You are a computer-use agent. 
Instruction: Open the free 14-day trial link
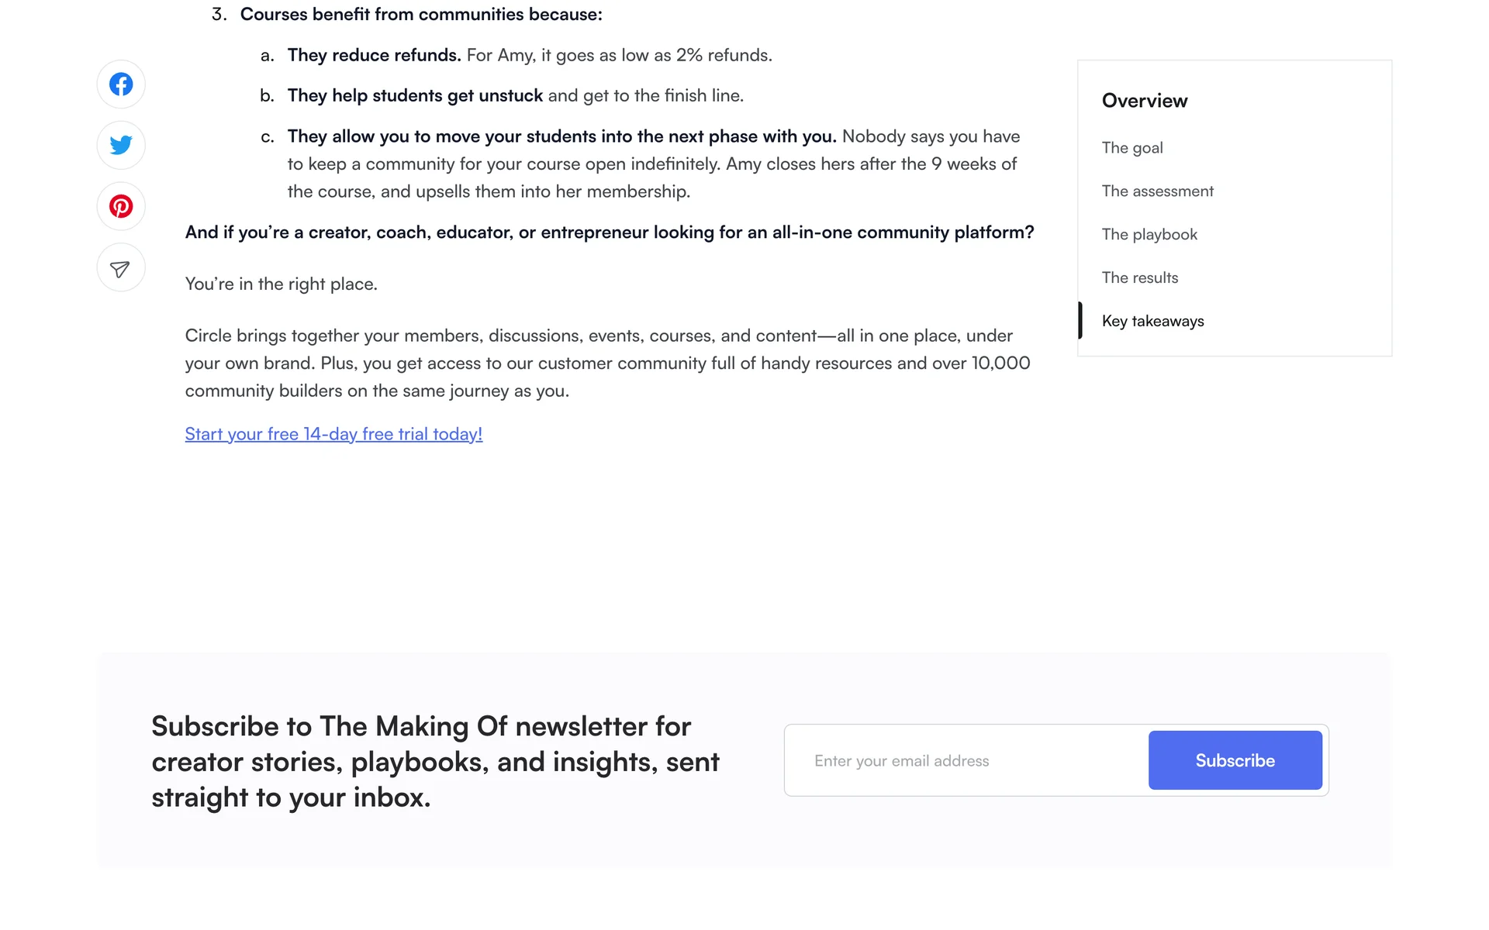333,435
